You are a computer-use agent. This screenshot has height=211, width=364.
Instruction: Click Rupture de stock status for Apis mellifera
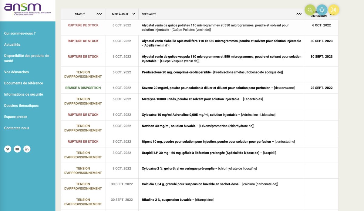click(x=83, y=41)
